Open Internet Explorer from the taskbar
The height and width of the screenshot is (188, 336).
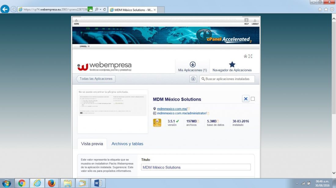click(37, 183)
